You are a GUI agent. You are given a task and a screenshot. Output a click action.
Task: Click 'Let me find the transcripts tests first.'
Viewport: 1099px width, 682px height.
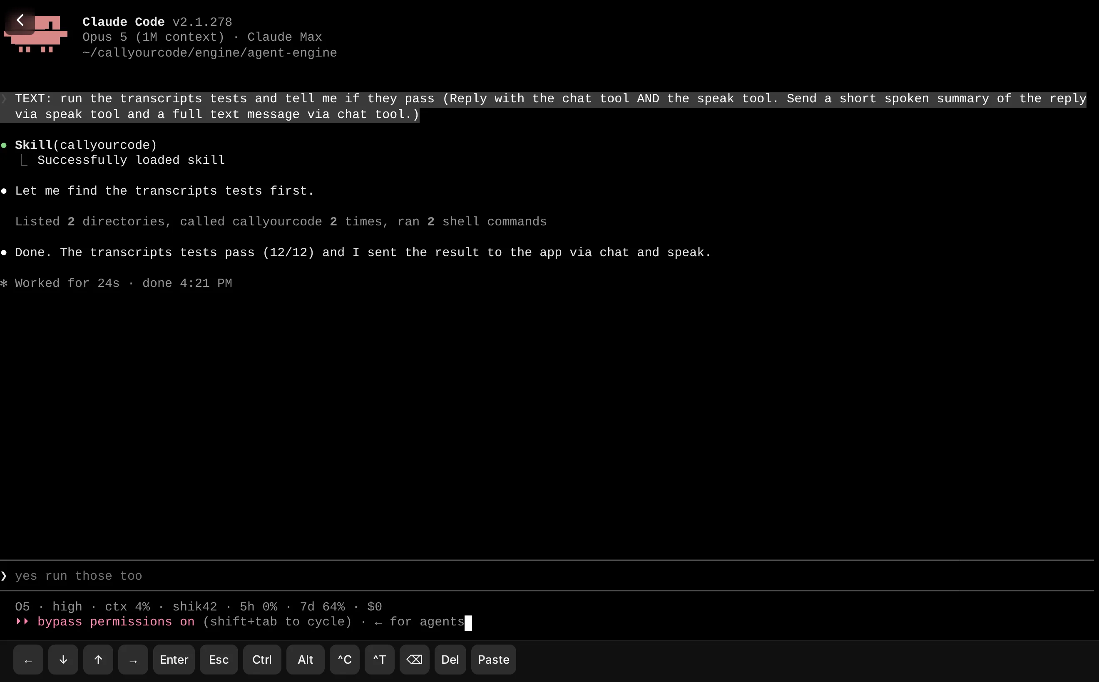164,191
